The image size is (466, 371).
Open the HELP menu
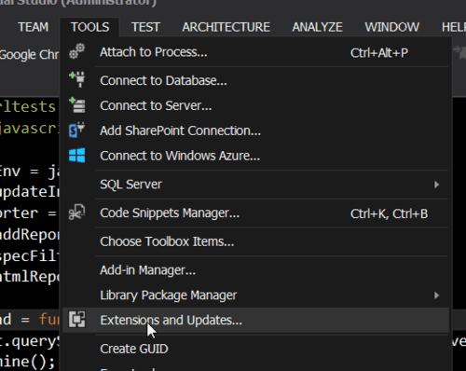tap(454, 27)
